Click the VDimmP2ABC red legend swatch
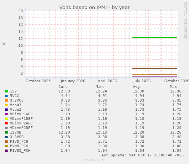 (6, 123)
